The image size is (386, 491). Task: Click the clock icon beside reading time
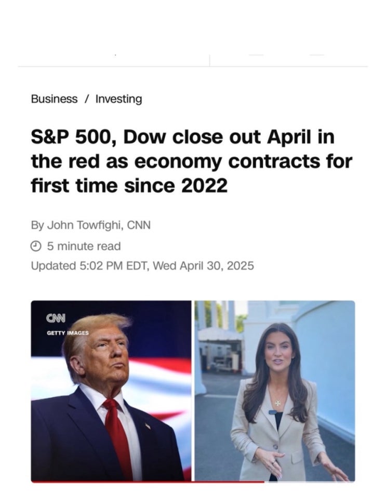[x=36, y=246]
